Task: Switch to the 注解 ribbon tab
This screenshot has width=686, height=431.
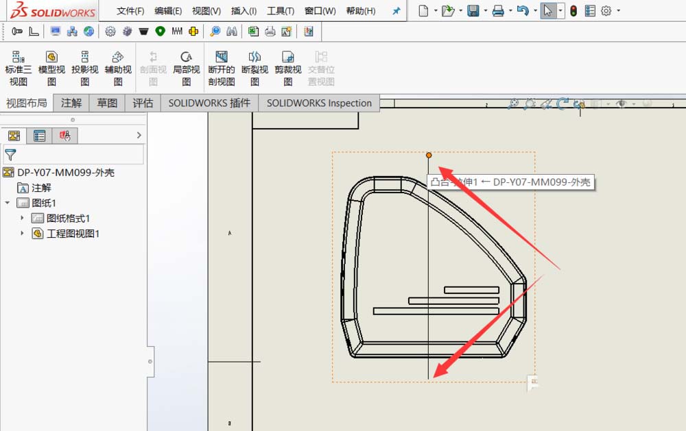Action: [71, 103]
